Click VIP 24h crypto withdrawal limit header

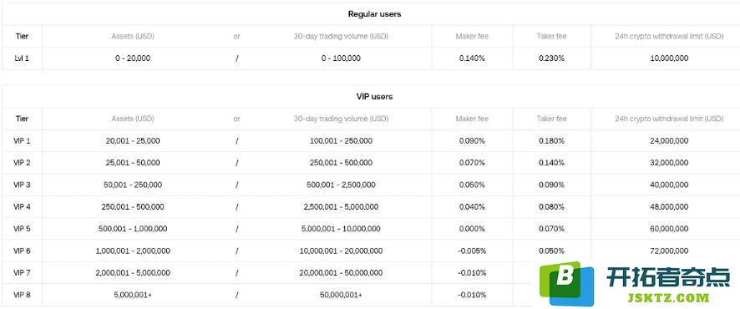coord(669,119)
